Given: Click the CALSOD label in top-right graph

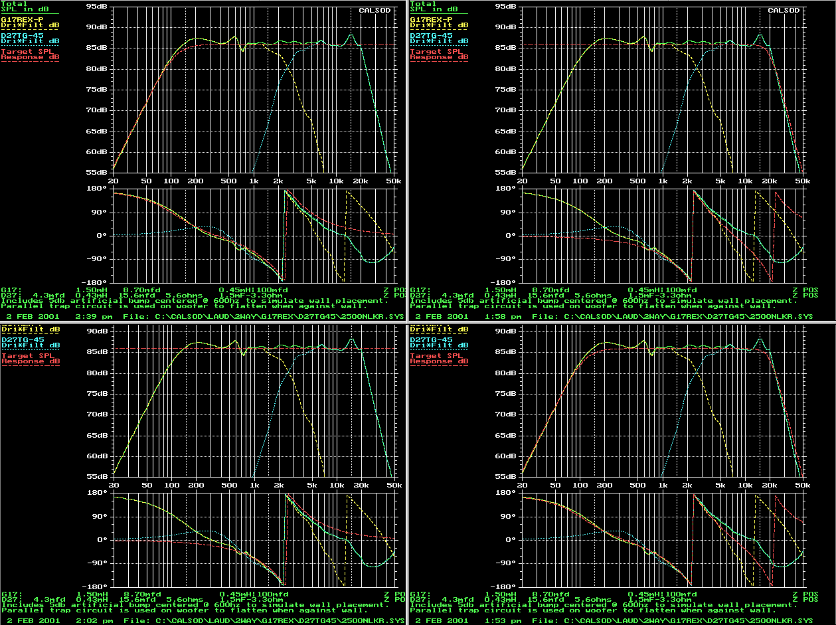Looking at the screenshot, I should coord(785,11).
